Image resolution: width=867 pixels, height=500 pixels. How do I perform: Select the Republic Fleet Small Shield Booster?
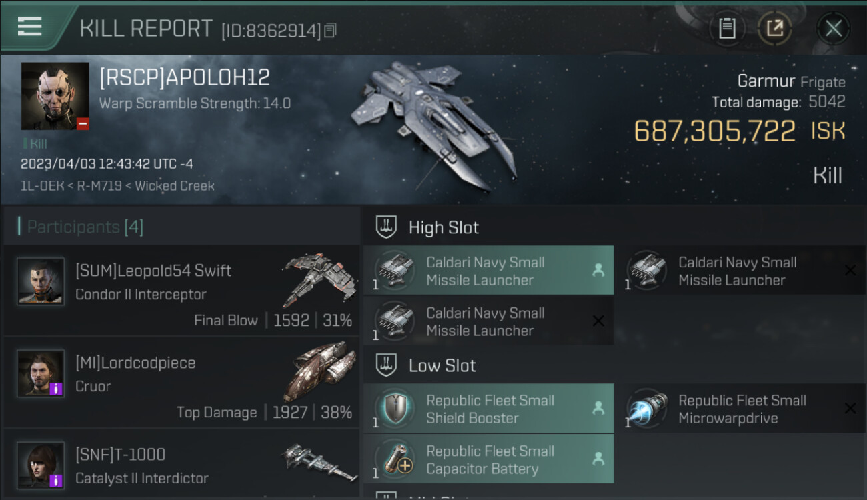[489, 409]
